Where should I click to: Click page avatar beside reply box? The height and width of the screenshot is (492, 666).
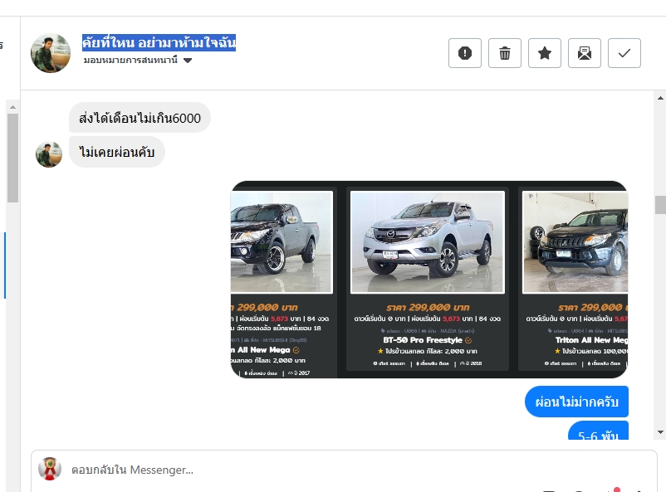click(50, 469)
